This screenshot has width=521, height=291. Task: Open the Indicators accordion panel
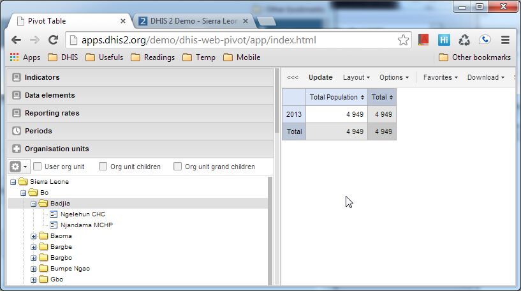coord(140,77)
